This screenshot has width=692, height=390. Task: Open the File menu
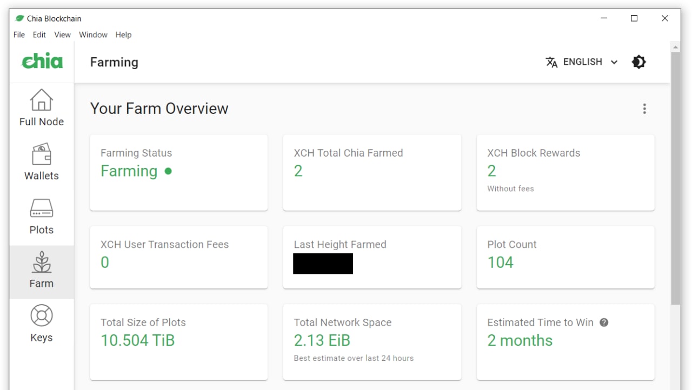point(19,35)
